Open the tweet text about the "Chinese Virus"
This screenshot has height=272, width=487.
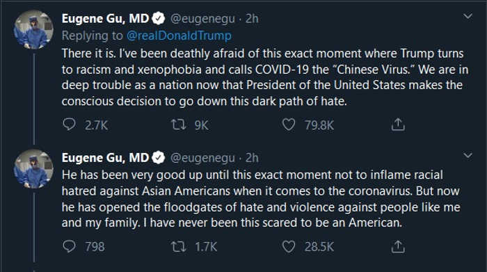[265, 77]
